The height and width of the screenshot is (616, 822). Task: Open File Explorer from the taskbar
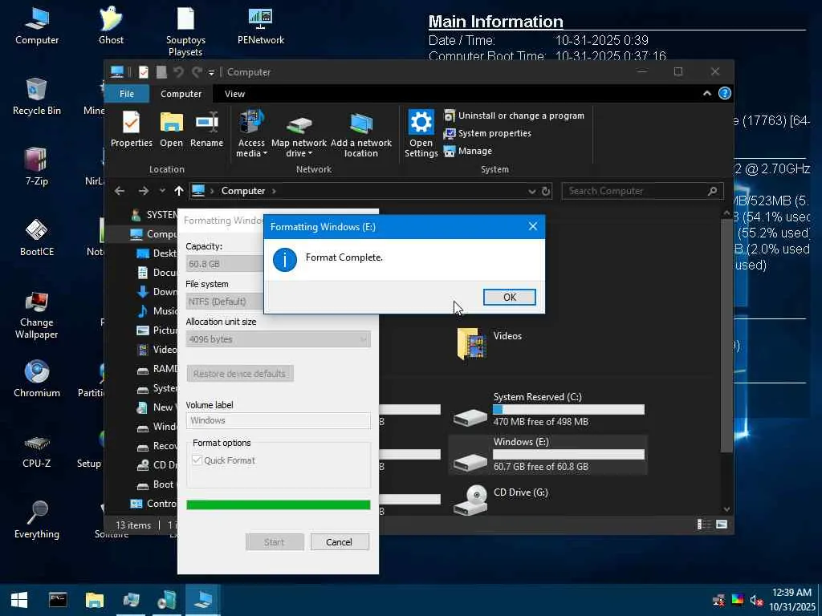point(95,600)
